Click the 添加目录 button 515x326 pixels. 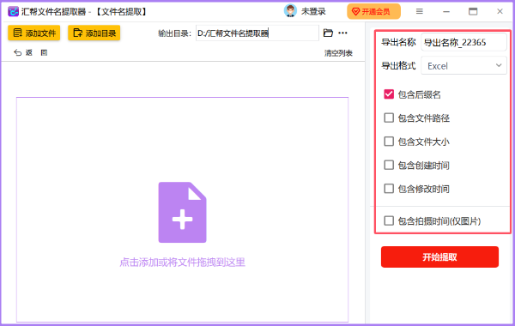pyautogui.click(x=94, y=33)
